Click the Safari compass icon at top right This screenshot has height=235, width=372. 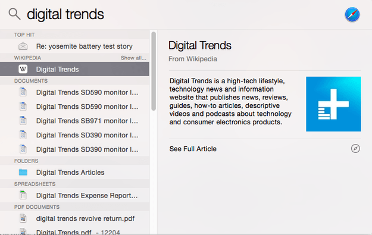click(352, 14)
